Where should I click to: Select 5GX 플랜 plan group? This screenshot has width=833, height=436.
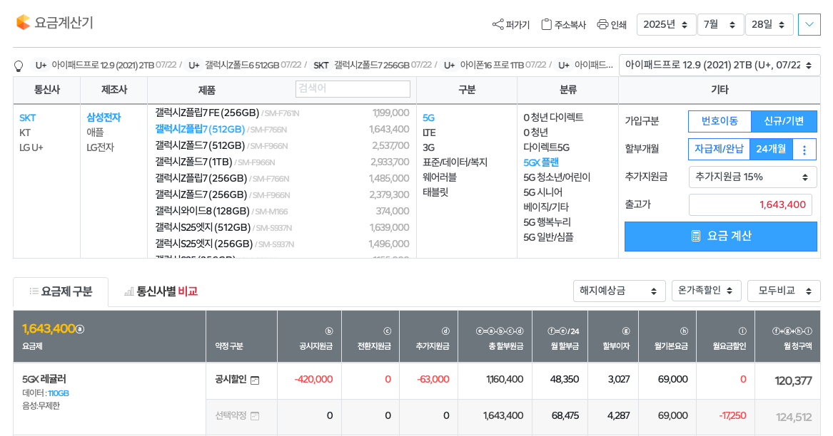pyautogui.click(x=541, y=162)
